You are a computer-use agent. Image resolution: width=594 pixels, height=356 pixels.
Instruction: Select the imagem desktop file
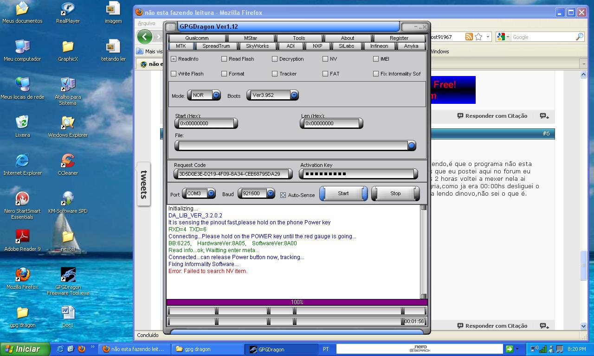tap(113, 13)
